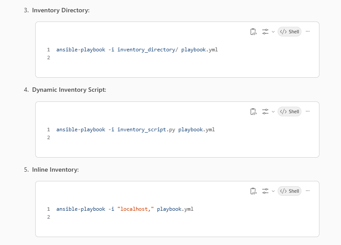Expand settings chevron in Inline Inventory block

coord(273,191)
